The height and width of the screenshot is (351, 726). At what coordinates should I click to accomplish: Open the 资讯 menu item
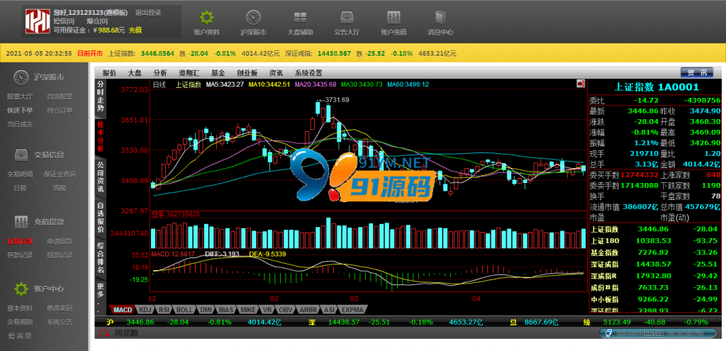pos(276,73)
